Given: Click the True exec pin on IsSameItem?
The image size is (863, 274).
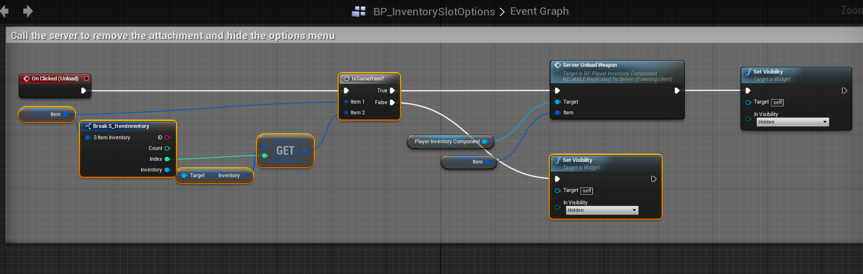Looking at the screenshot, I should (x=392, y=91).
